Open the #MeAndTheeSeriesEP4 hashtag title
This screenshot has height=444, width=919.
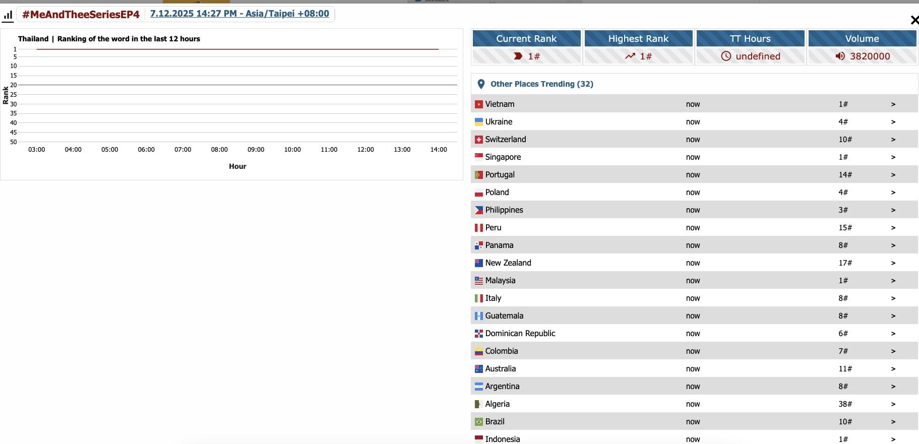click(81, 15)
